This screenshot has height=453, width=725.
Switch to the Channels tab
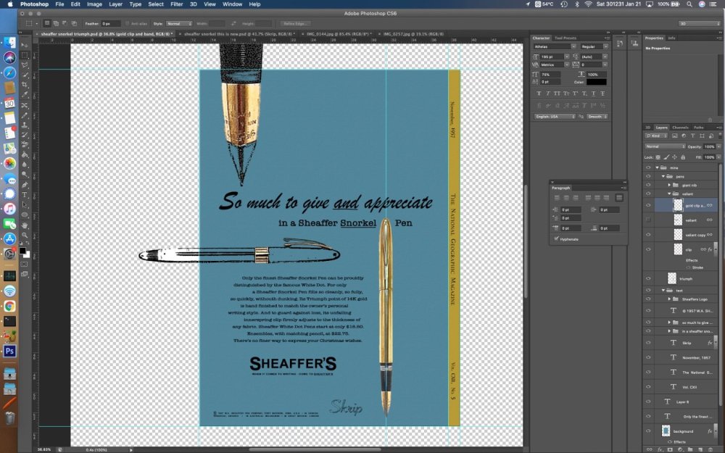680,128
